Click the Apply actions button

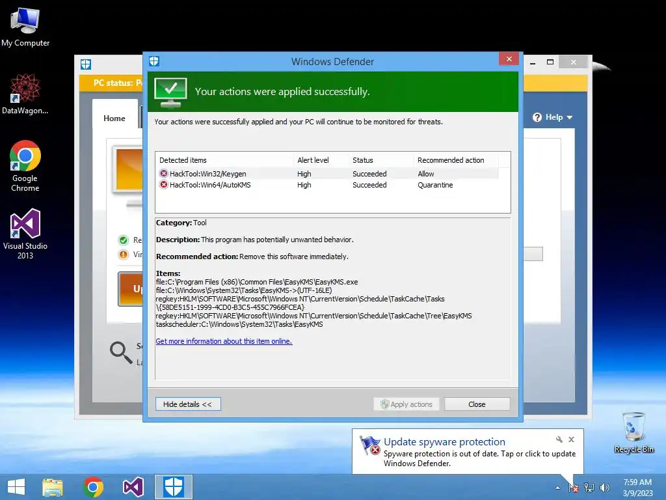tap(406, 404)
